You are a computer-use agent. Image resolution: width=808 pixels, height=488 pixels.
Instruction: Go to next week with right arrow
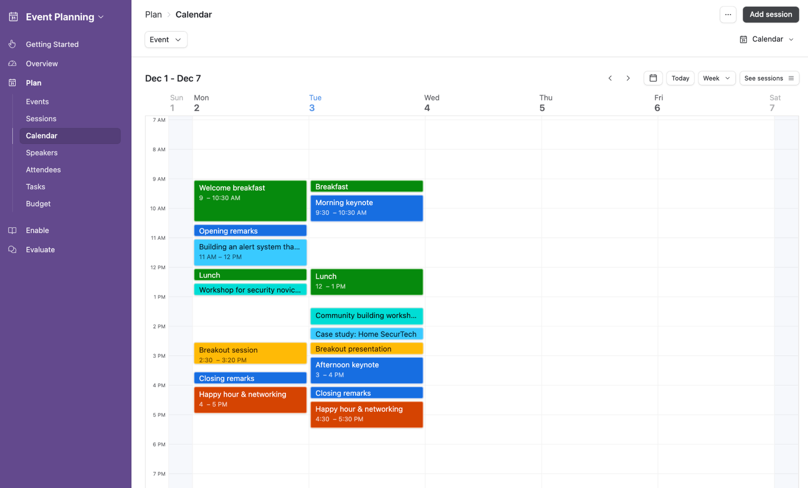[628, 78]
